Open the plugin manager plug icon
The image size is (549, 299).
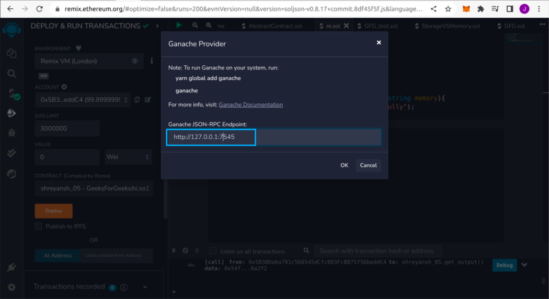[x=12, y=267]
